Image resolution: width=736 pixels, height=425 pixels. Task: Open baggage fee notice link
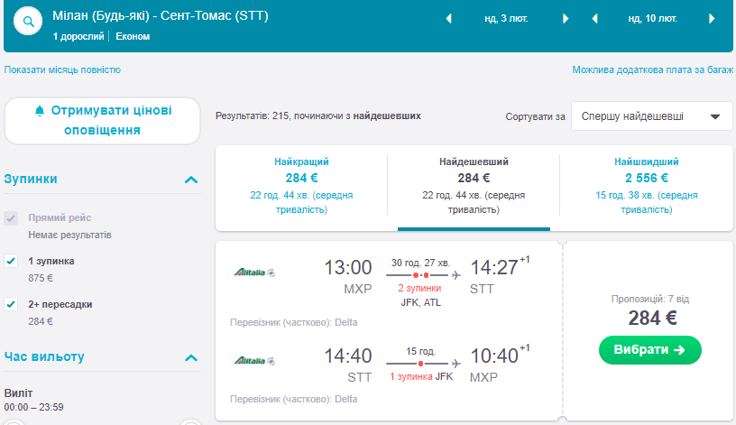pyautogui.click(x=652, y=69)
